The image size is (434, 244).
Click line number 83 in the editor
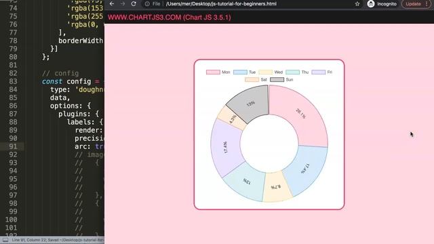pyautogui.click(x=13, y=81)
